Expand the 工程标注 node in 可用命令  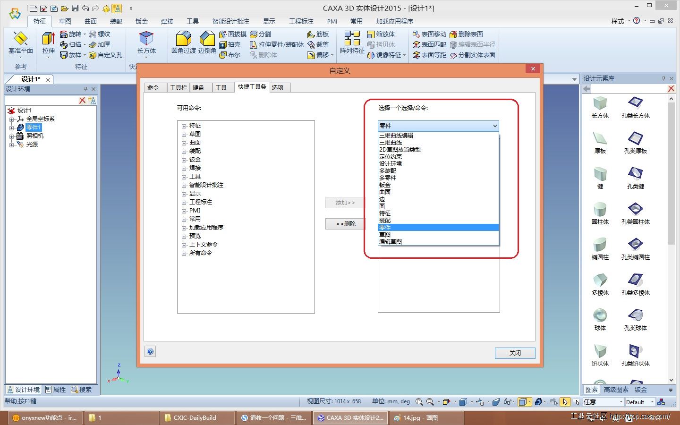pos(184,202)
